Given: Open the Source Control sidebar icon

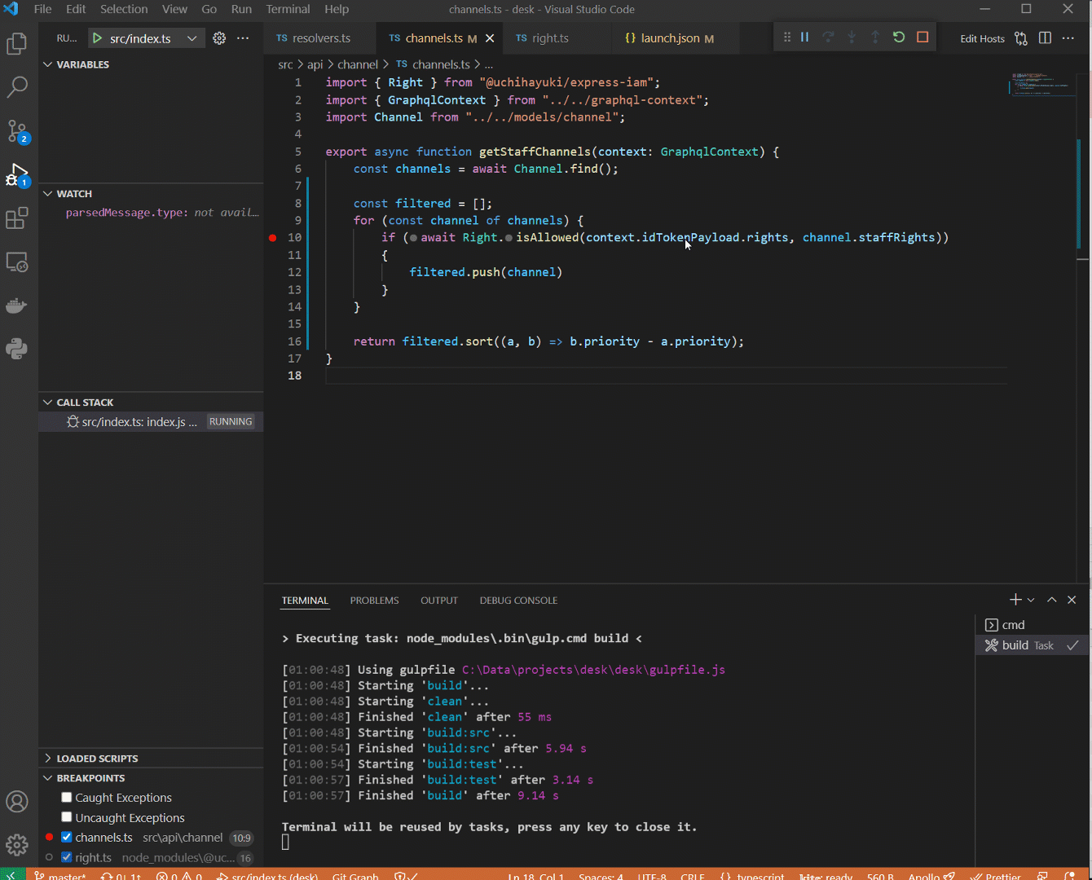Looking at the screenshot, I should 17,130.
